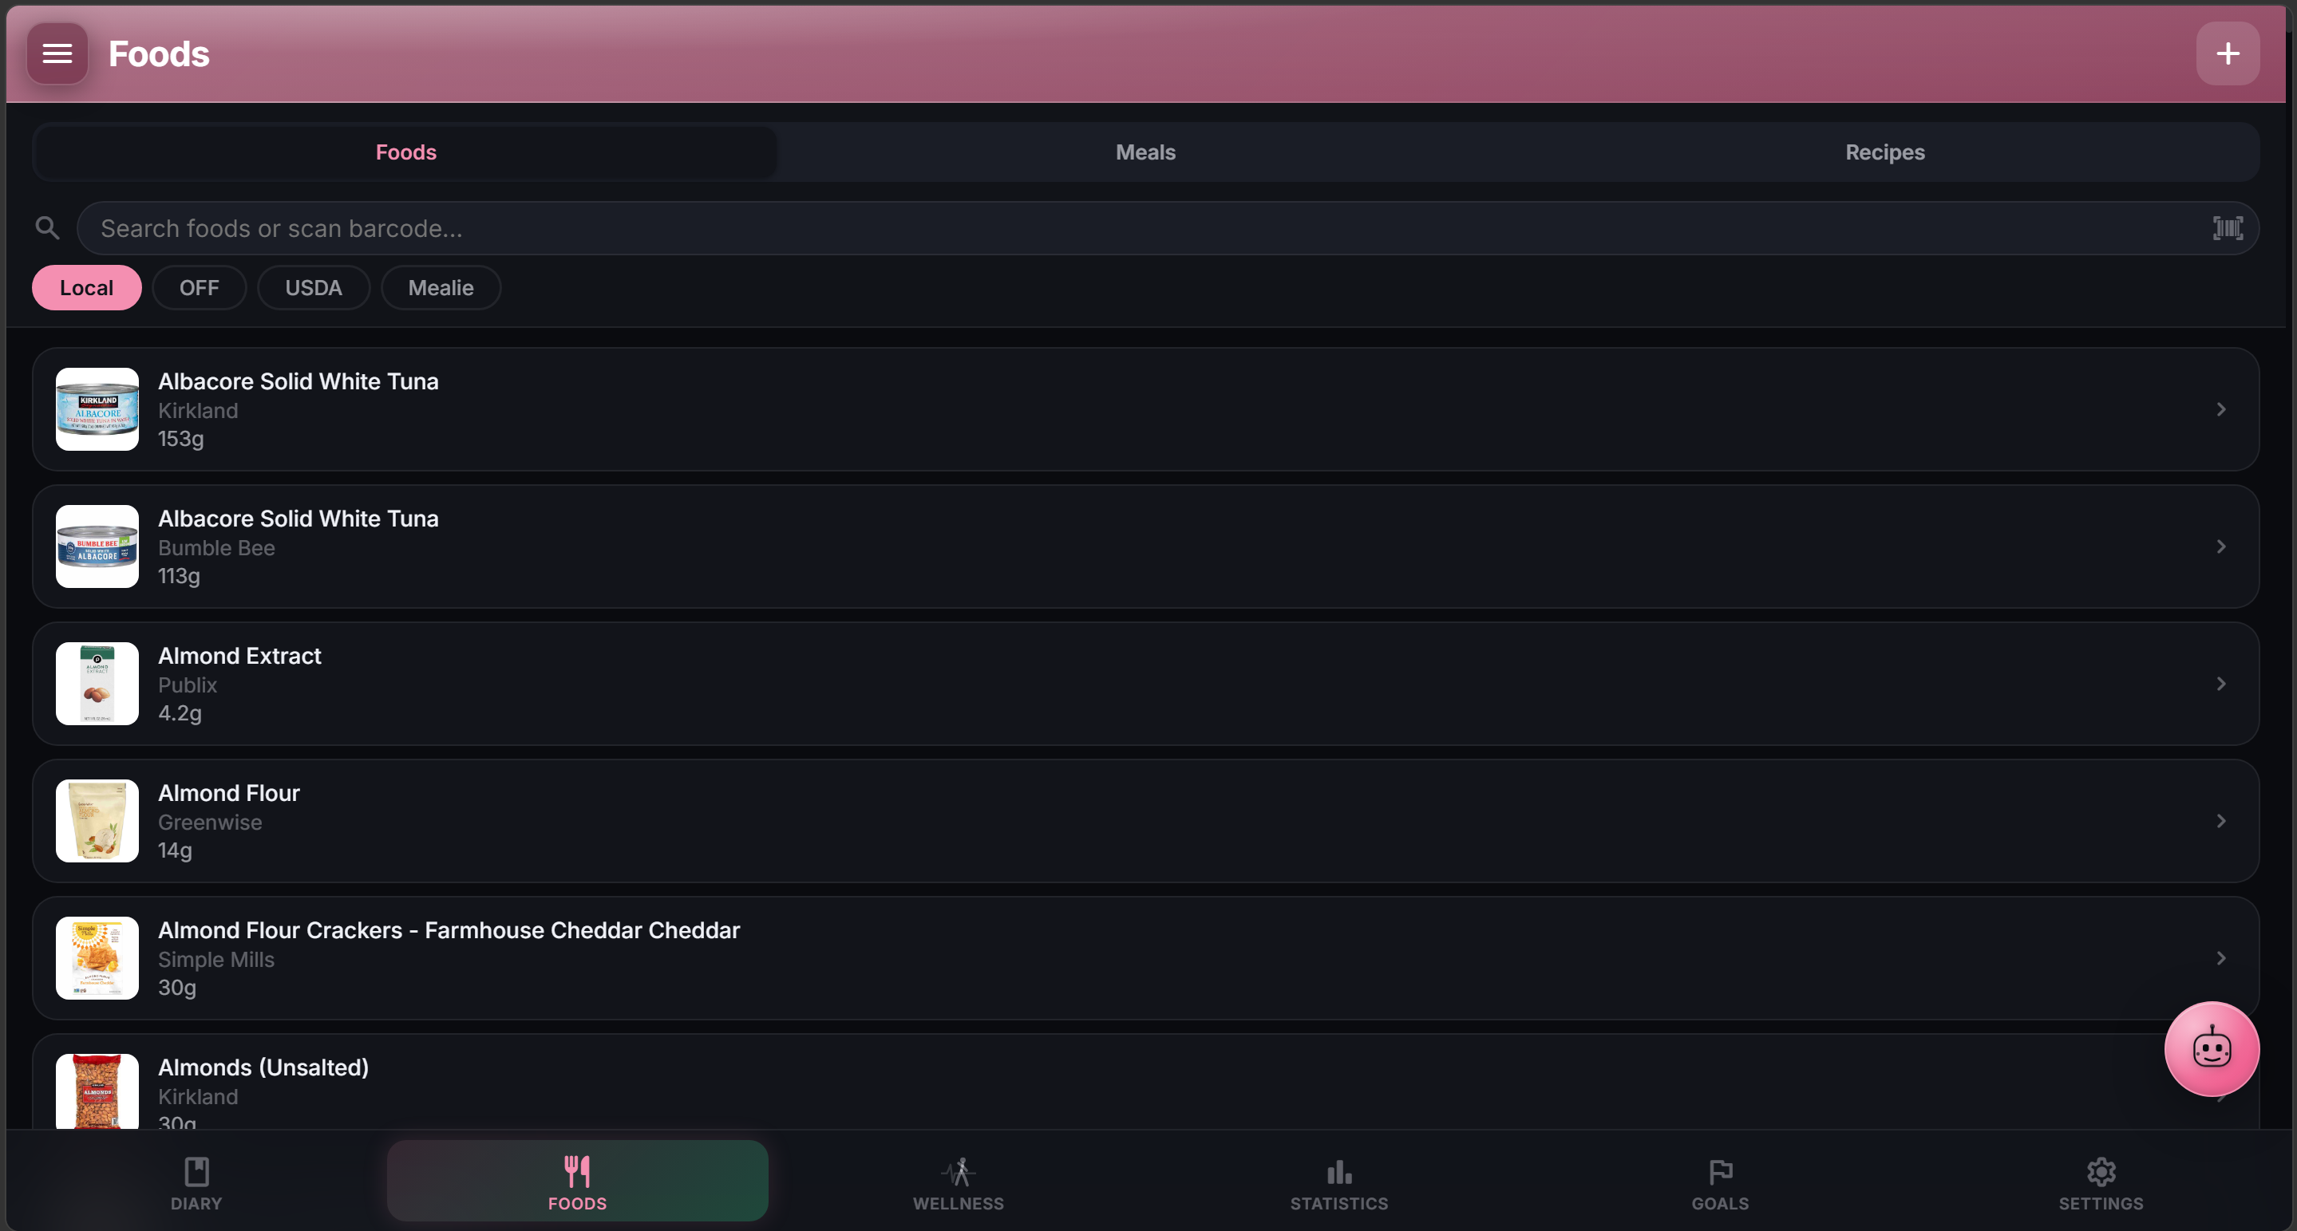
Task: Open Bumble Bee tuna can thumbnail
Action: (x=97, y=546)
